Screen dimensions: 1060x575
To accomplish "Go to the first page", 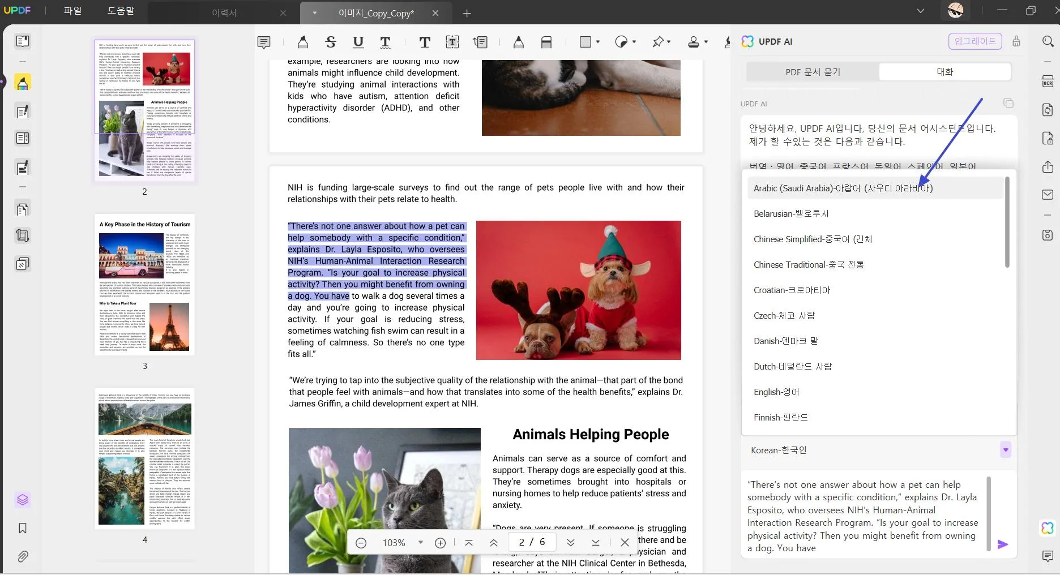I will (469, 543).
